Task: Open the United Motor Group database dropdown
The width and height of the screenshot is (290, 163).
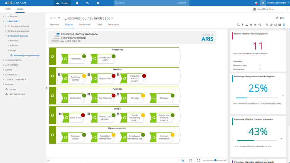Action: [x=271, y=9]
